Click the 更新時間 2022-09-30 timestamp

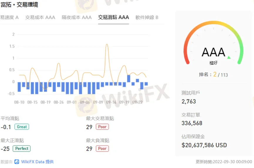224,162
